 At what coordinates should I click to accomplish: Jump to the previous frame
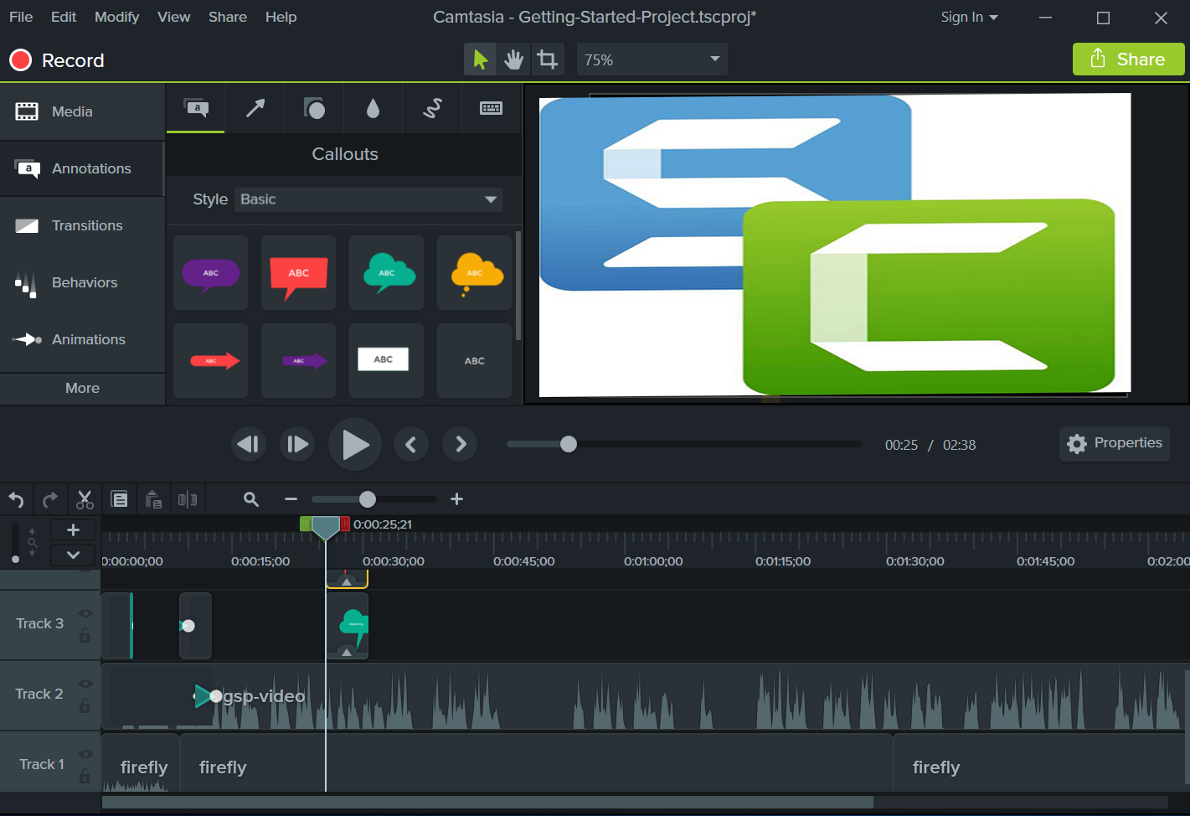pyautogui.click(x=249, y=444)
